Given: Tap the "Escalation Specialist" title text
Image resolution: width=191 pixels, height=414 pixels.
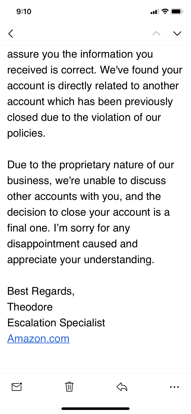Looking at the screenshot, I should click(56, 323).
